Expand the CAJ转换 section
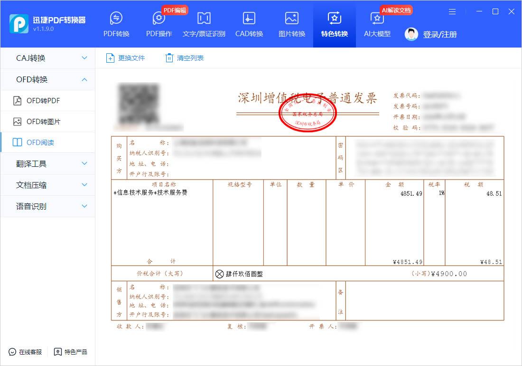This screenshot has width=522, height=366. tap(47, 58)
